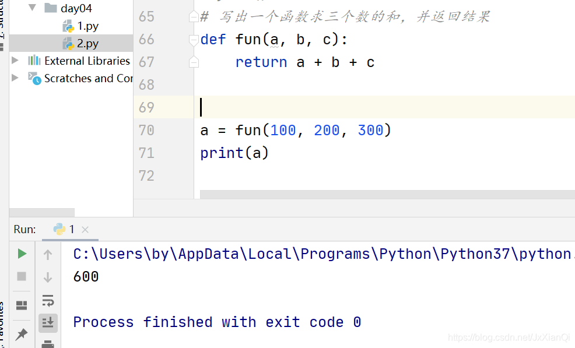Viewport: 575px width, 348px height.
Task: Click 'Process finished with exit code 0'
Action: click(217, 322)
